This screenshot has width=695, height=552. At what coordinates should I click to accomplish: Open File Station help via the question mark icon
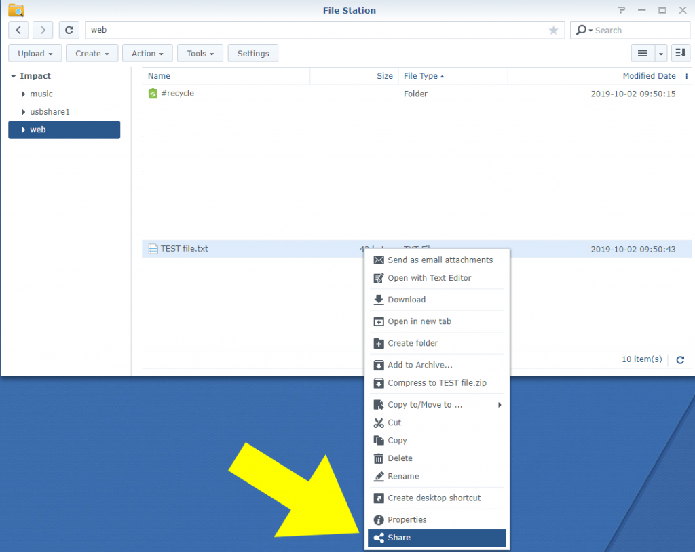click(x=622, y=10)
